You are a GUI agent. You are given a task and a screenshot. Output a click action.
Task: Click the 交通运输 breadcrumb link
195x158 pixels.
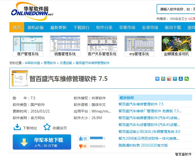click(x=66, y=63)
